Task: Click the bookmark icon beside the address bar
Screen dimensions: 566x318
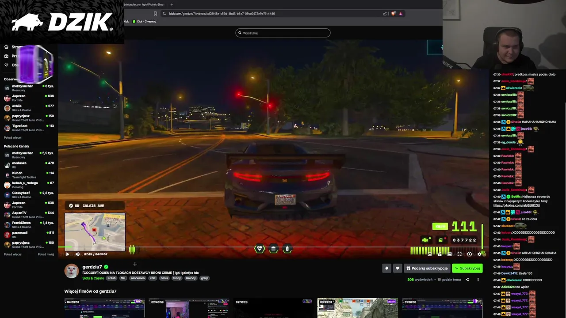Action: [155, 13]
